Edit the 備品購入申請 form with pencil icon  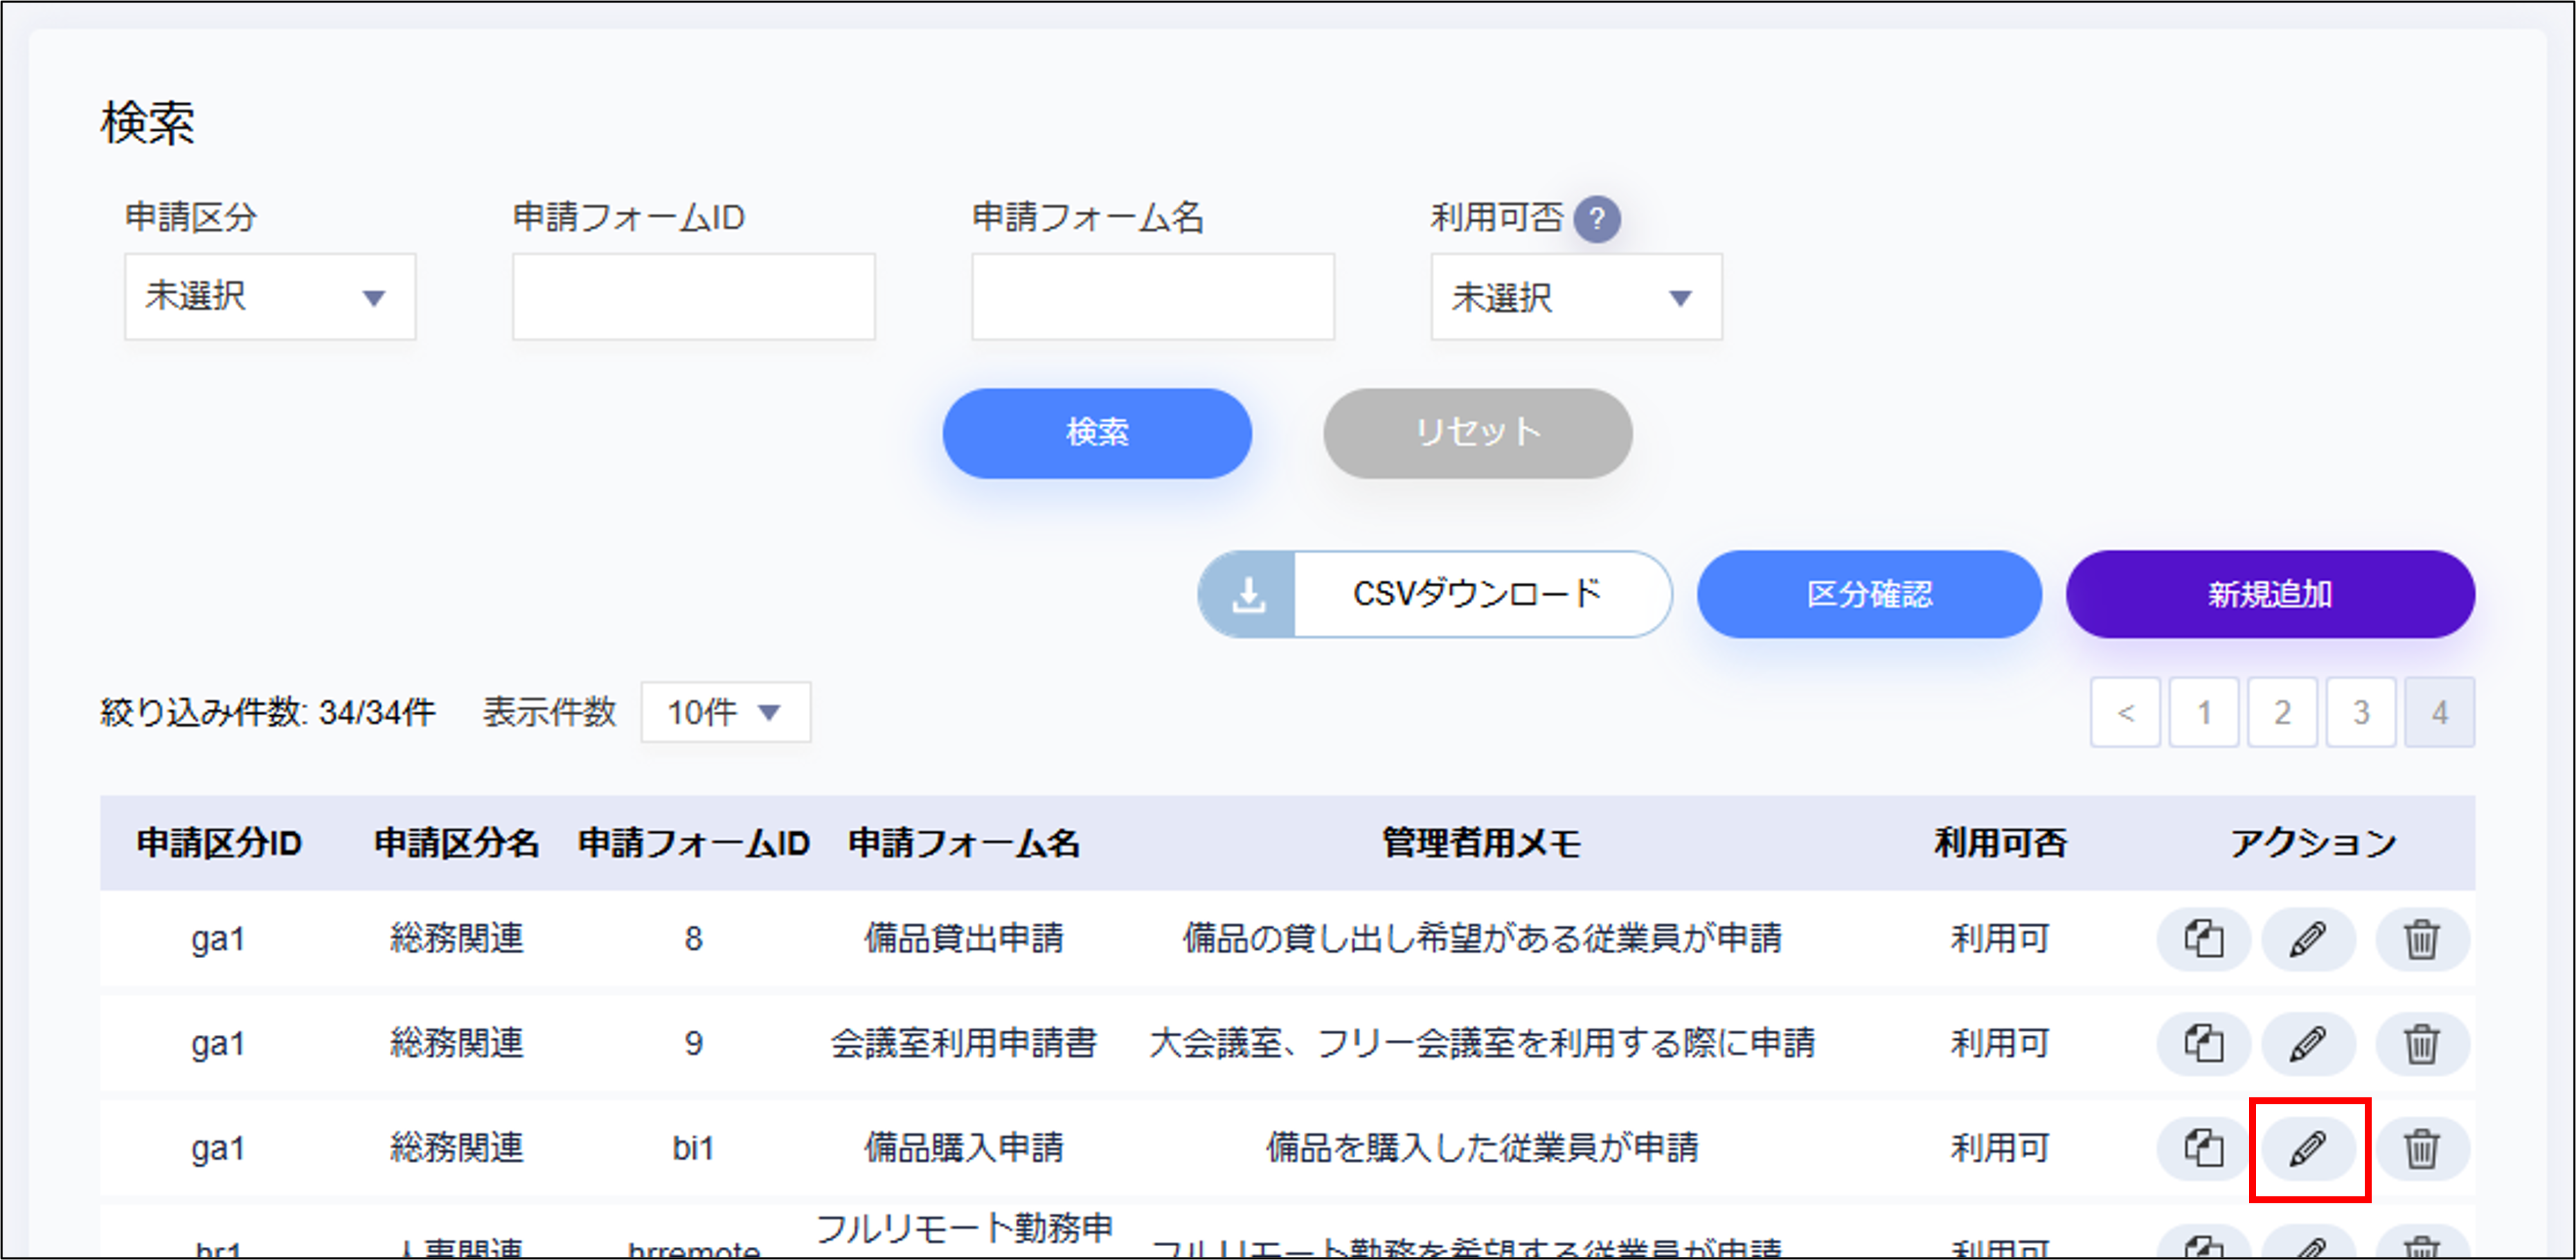(2308, 1148)
